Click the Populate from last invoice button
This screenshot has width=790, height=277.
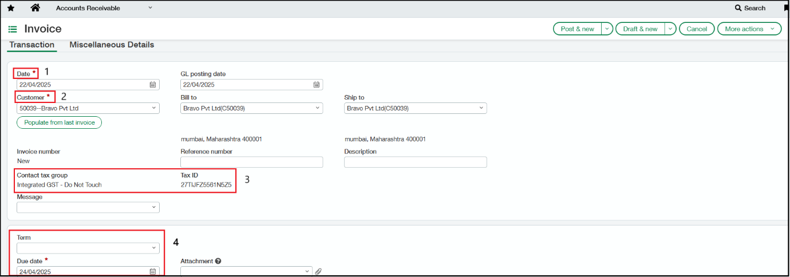59,122
